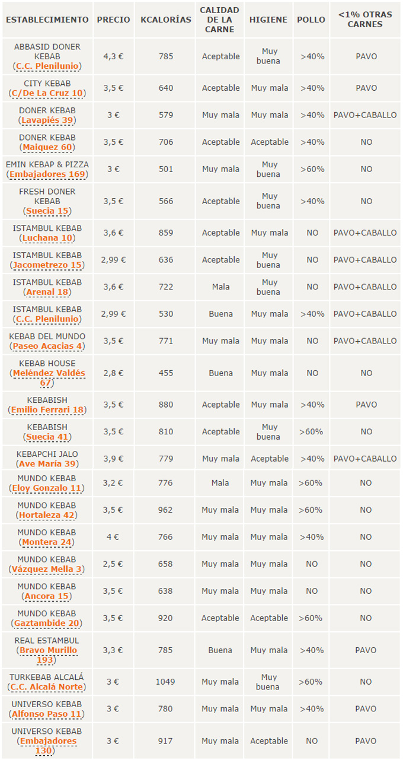The image size is (403, 760).
Task: Click the Emilio Ferrari 18 link
Action: point(47,409)
